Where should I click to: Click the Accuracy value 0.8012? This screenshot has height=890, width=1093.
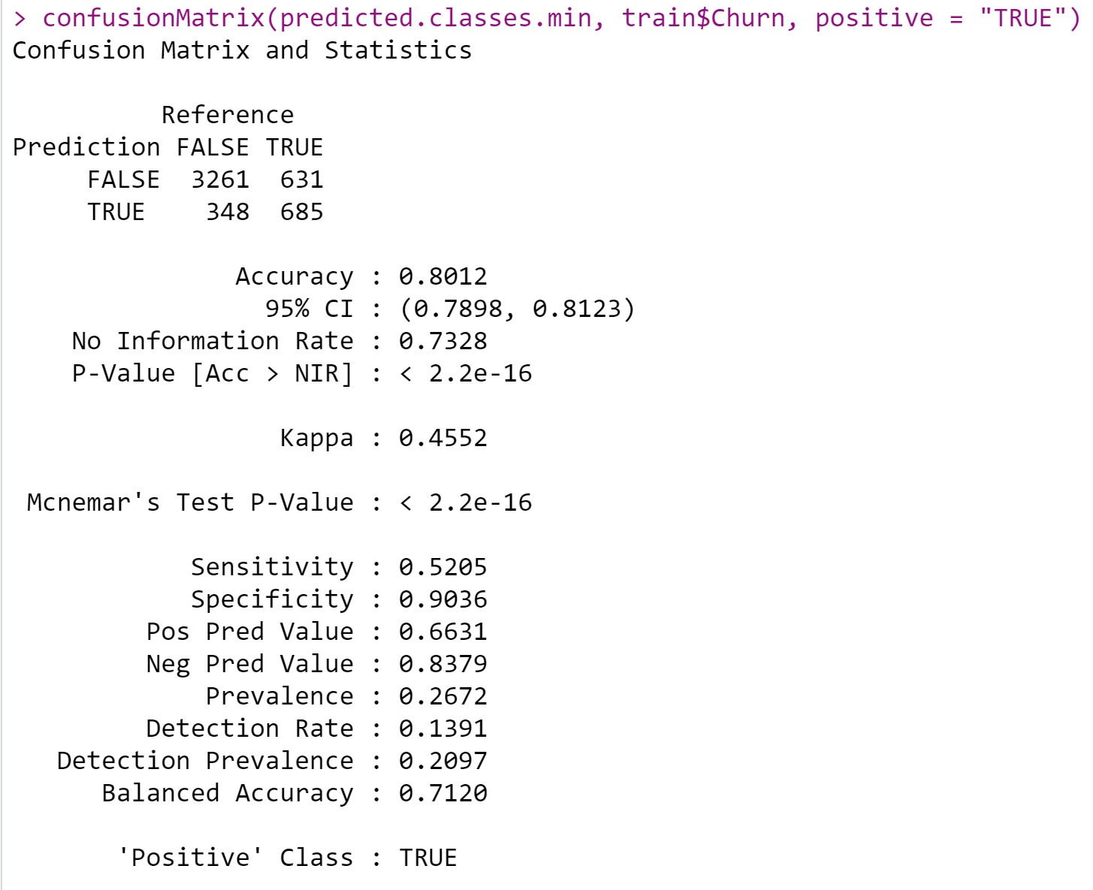[443, 276]
